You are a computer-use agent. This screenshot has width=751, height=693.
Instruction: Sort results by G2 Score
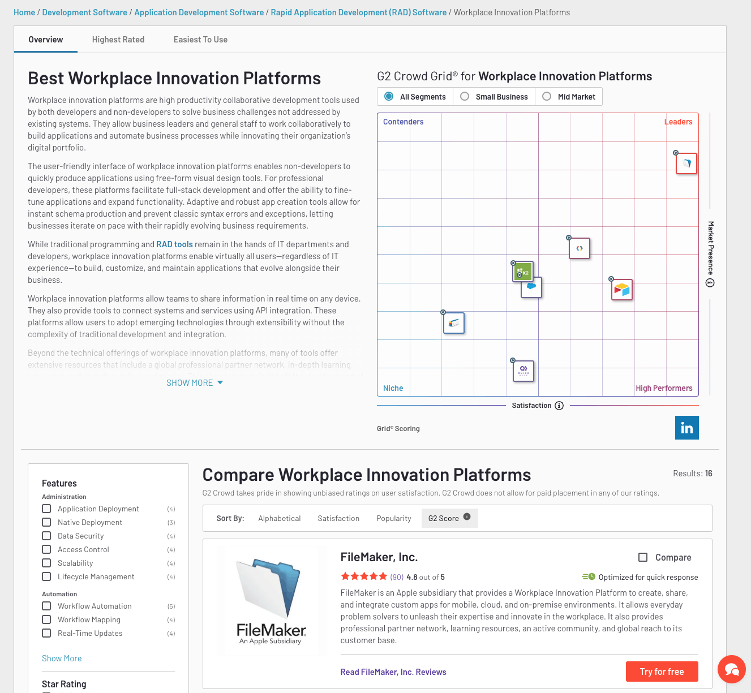[450, 518]
